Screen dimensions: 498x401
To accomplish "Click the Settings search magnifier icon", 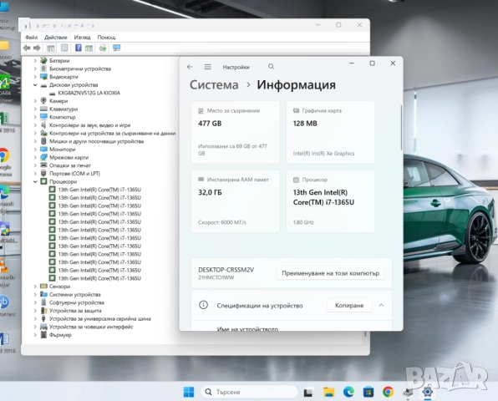I will point(271,66).
